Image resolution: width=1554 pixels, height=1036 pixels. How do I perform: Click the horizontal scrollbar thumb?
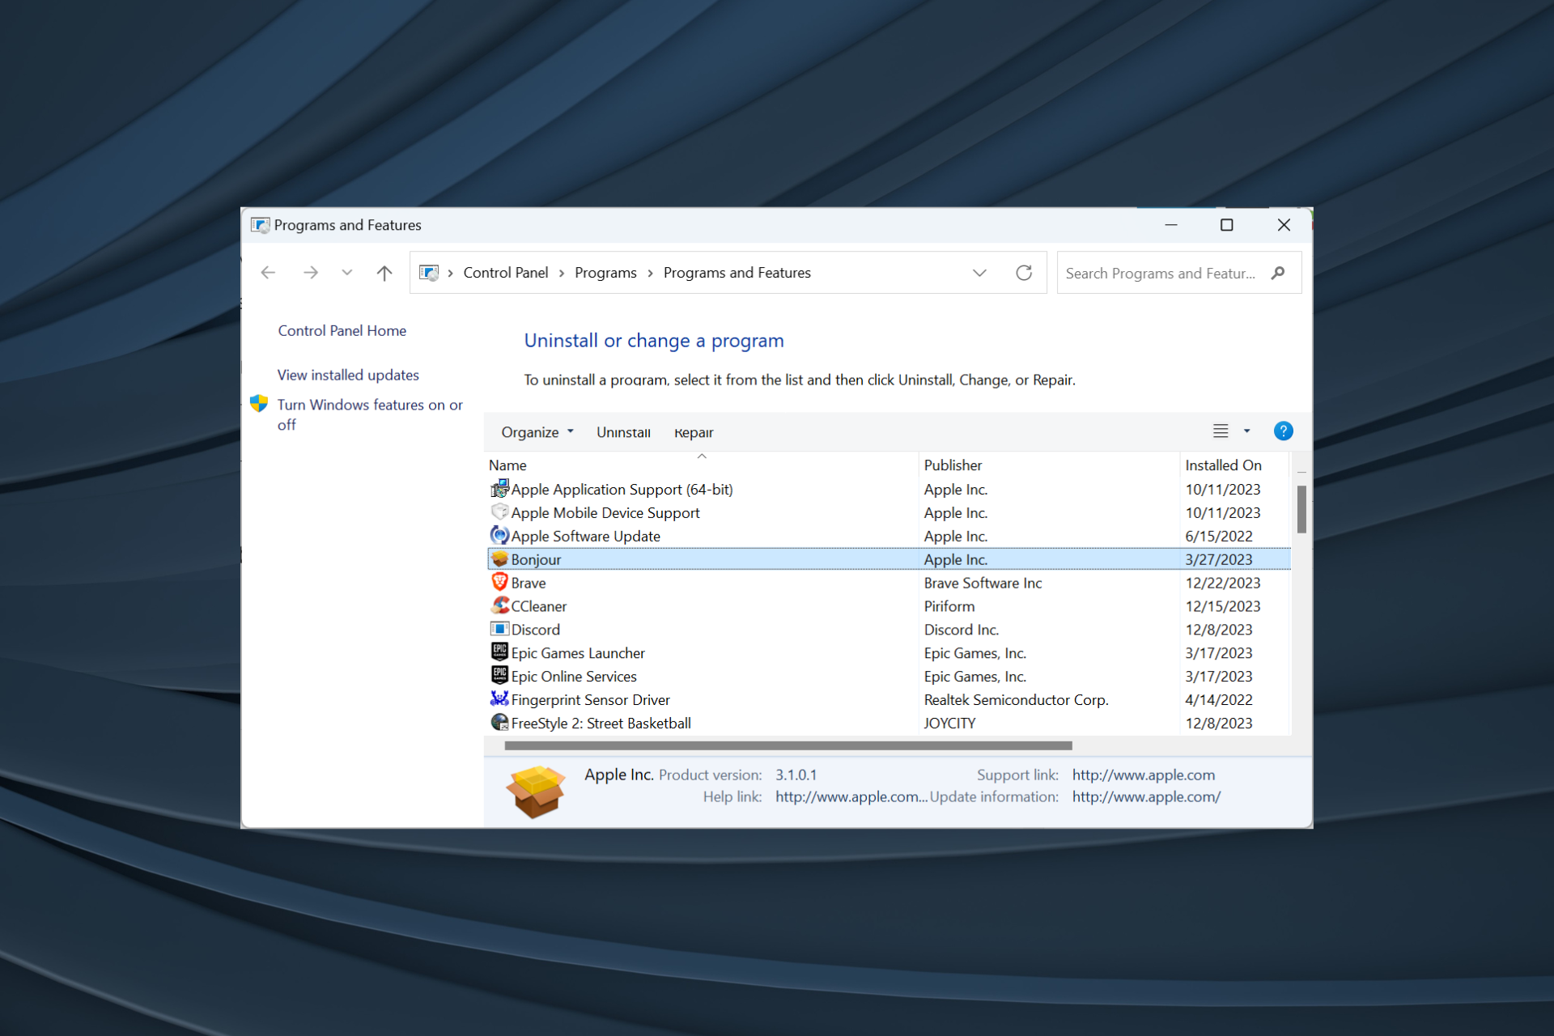pyautogui.click(x=788, y=745)
